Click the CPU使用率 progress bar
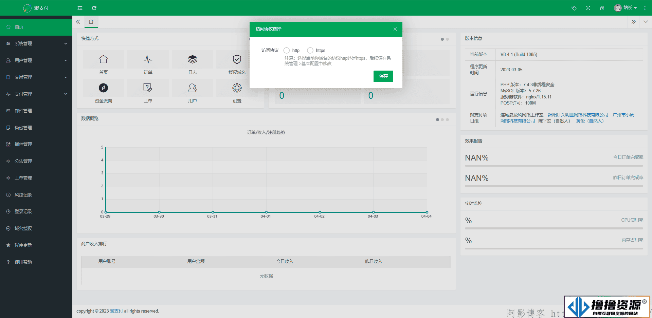This screenshot has width=652, height=318. pos(554,228)
